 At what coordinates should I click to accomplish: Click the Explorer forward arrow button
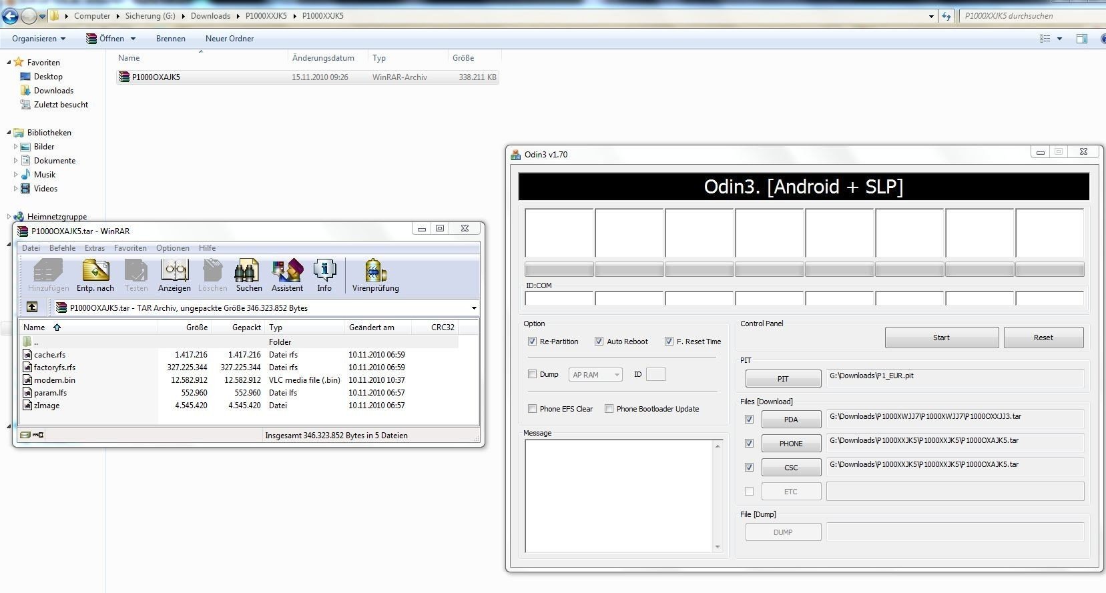click(29, 16)
